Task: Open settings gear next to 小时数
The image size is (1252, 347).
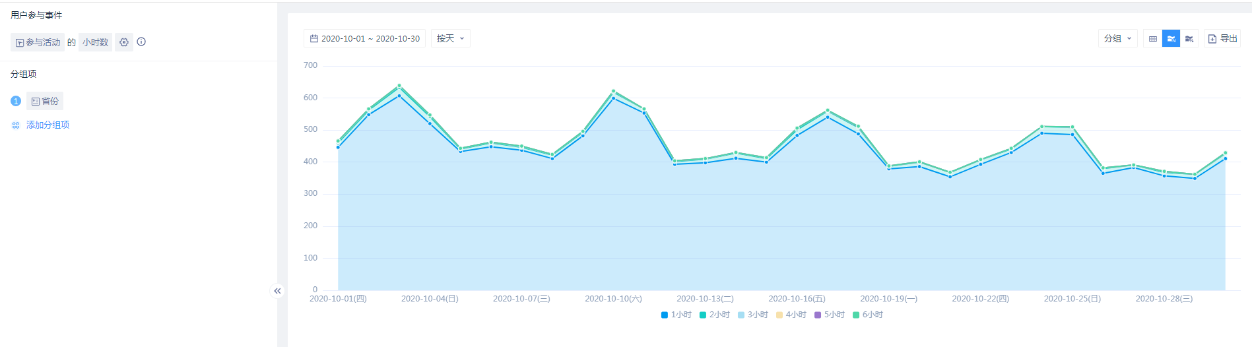Action: tap(124, 42)
